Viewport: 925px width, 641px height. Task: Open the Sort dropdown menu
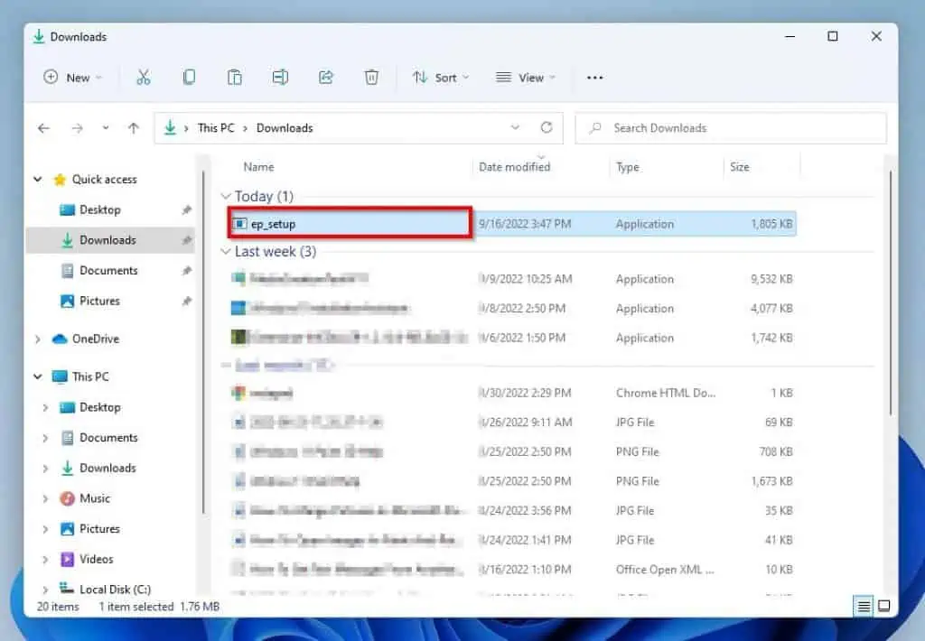(441, 78)
